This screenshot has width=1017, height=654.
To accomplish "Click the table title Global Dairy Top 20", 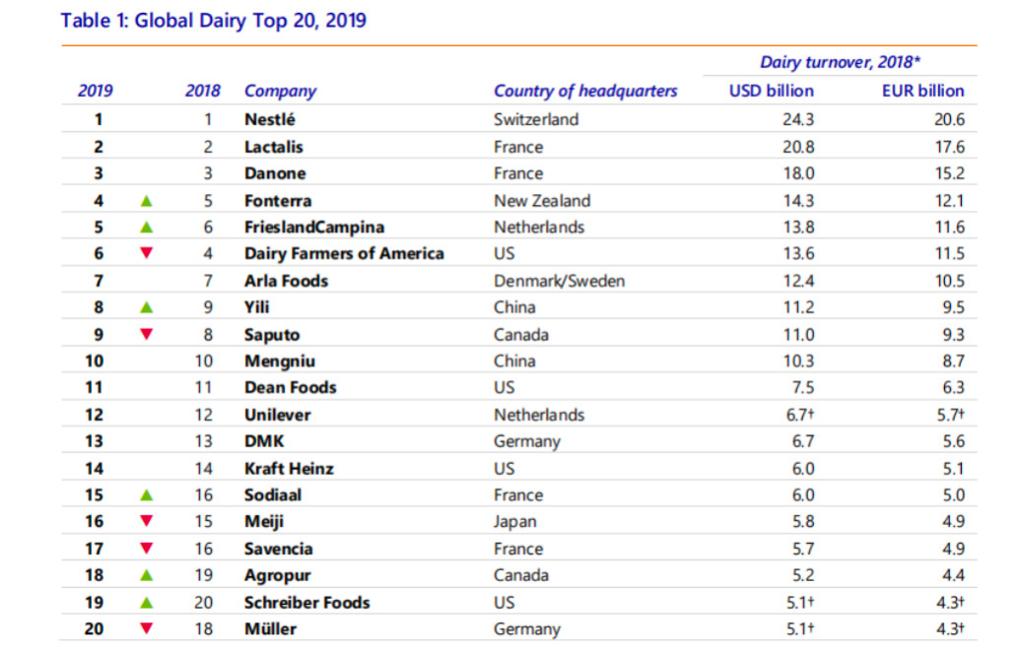I will [x=213, y=21].
